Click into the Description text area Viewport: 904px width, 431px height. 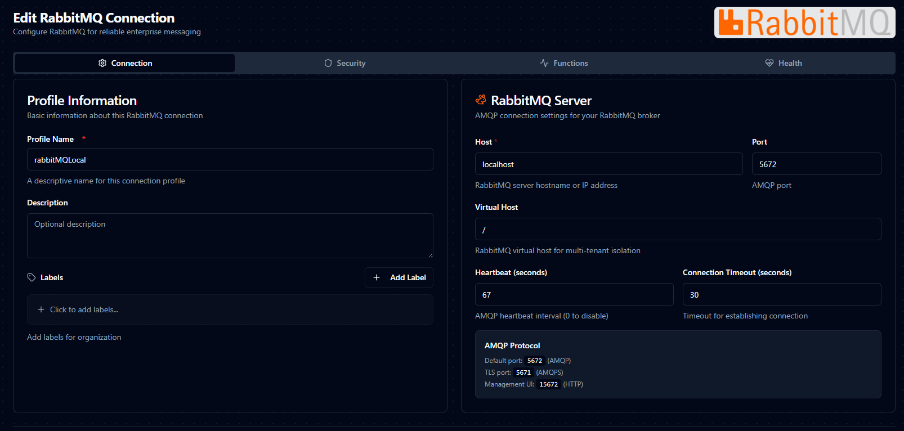(x=230, y=236)
